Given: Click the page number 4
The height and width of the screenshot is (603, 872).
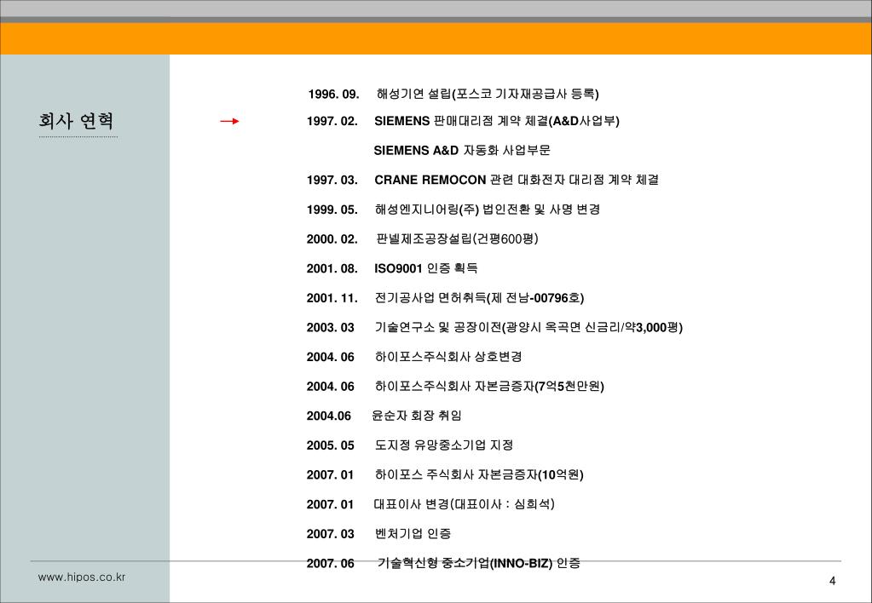Looking at the screenshot, I should (832, 581).
